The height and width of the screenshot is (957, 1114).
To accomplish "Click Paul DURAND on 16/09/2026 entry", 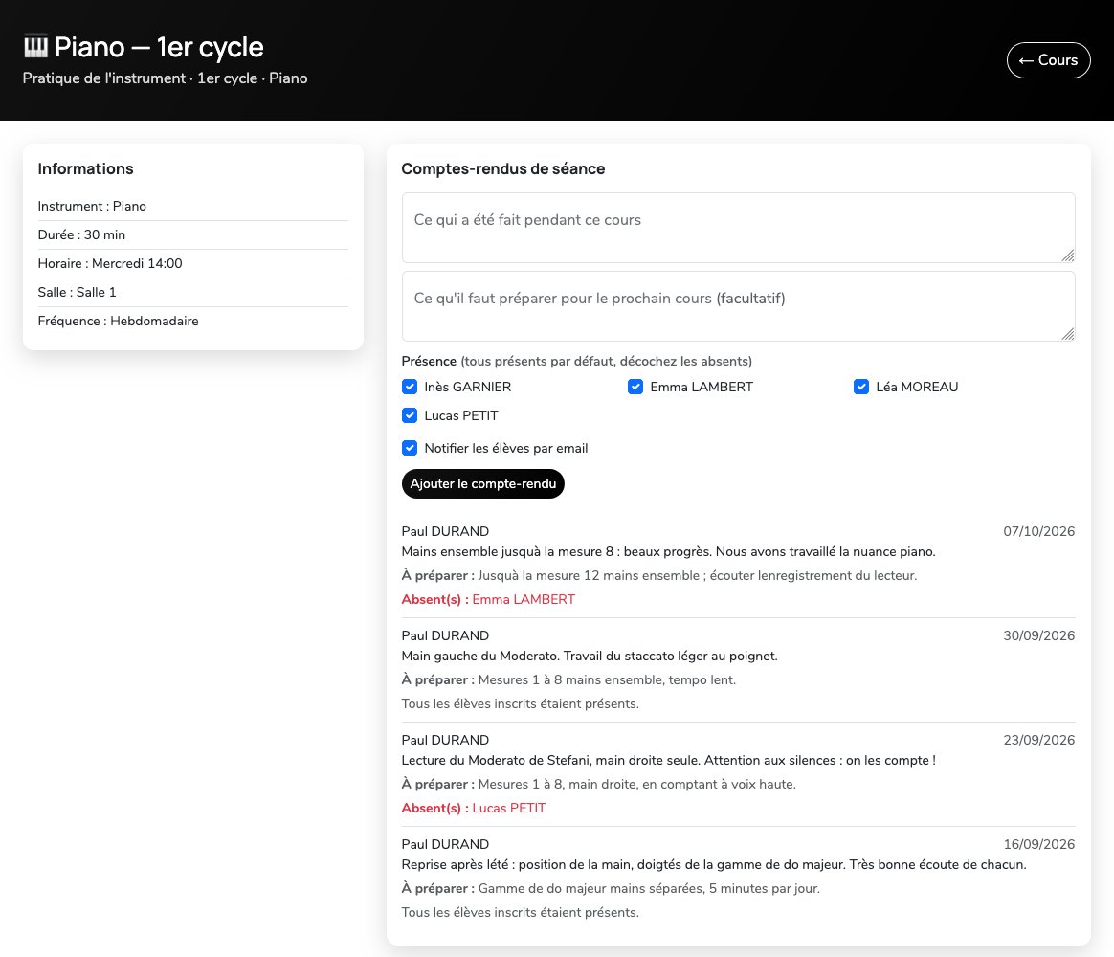I will [x=445, y=845].
